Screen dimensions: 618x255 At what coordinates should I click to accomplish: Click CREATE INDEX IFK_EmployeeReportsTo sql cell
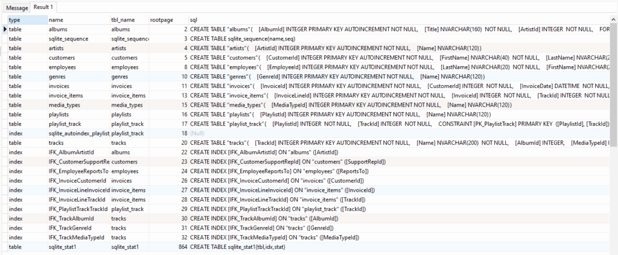(x=400, y=171)
